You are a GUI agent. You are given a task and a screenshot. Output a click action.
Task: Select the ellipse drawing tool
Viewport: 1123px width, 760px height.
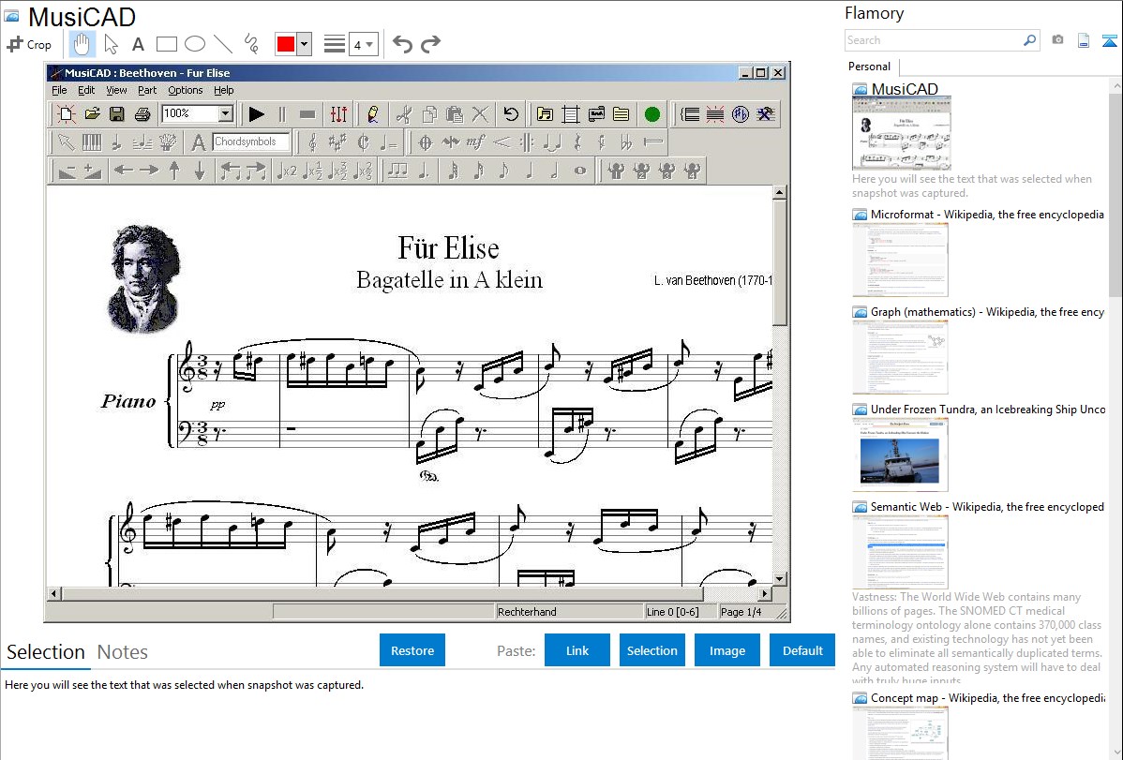click(195, 44)
